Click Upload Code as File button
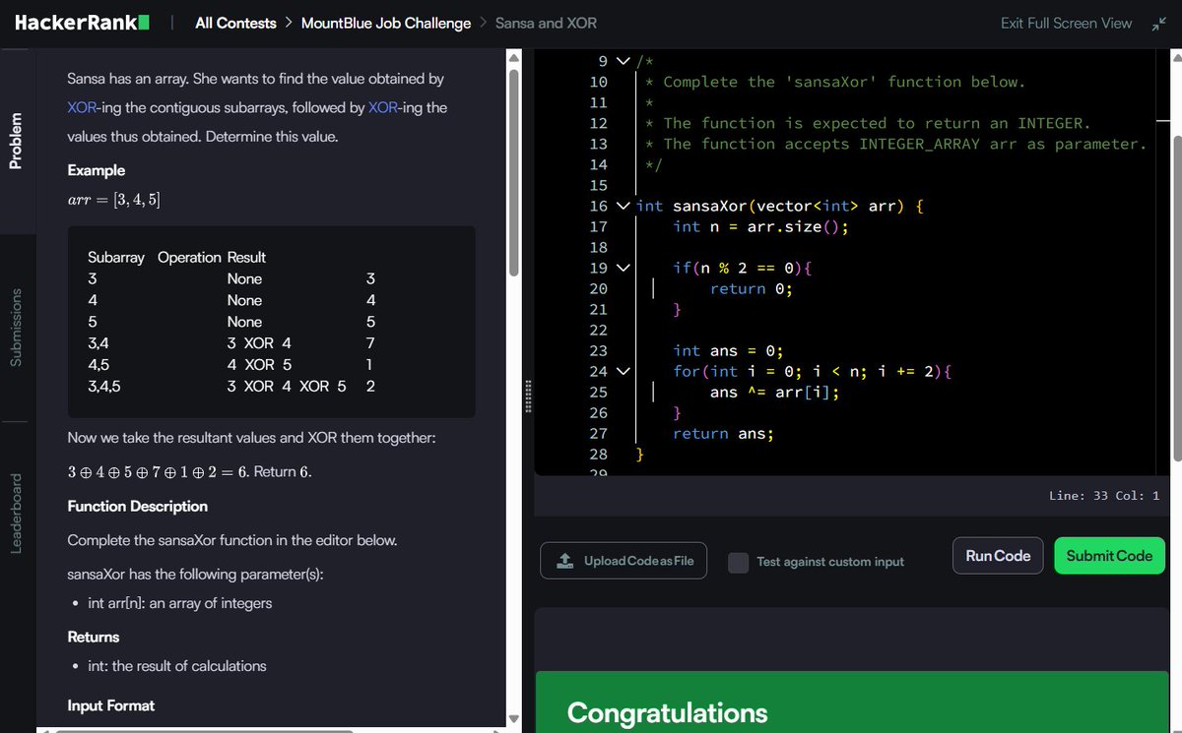 (624, 561)
